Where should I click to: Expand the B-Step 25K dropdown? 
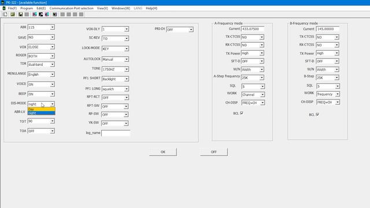(336, 77)
